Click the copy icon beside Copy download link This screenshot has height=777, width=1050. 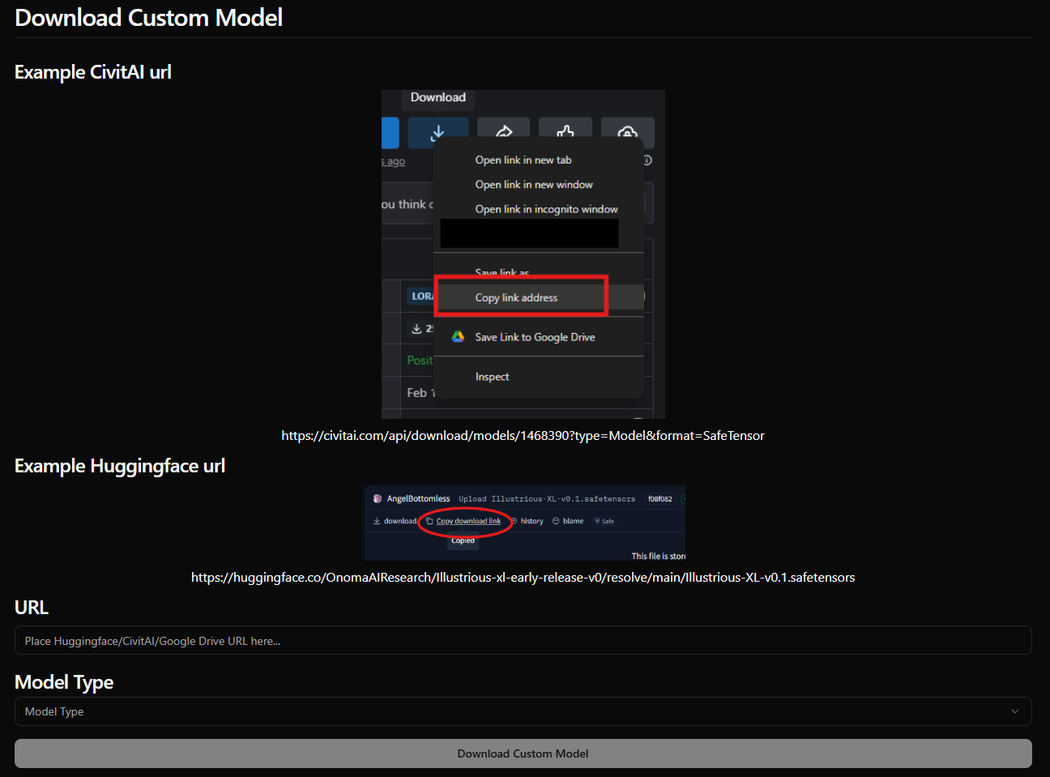coord(429,521)
